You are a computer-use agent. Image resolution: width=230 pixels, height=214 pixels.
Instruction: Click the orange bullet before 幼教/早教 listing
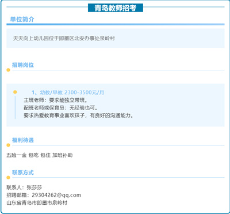(15, 92)
